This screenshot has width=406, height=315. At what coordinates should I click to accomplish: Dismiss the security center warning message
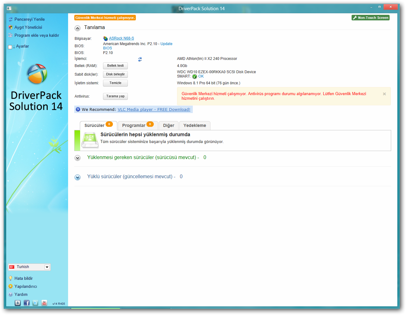pos(384,94)
